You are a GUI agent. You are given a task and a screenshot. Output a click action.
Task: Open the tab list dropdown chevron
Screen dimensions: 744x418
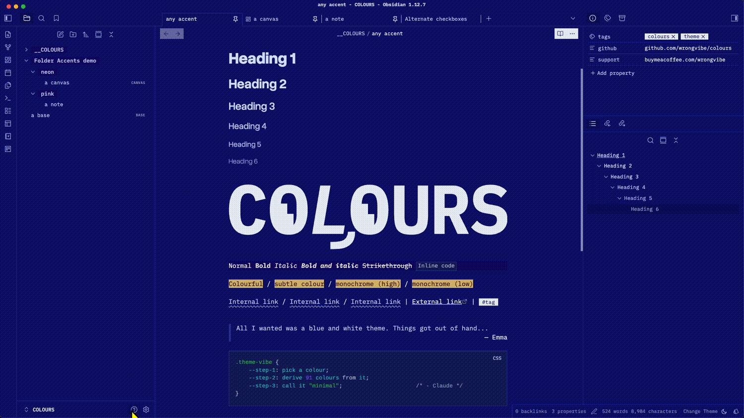(573, 19)
